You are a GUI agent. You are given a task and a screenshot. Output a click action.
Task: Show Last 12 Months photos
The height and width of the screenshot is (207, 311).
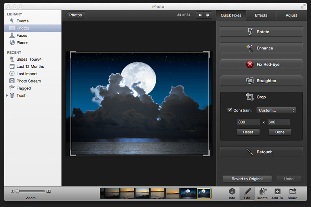coord(30,66)
